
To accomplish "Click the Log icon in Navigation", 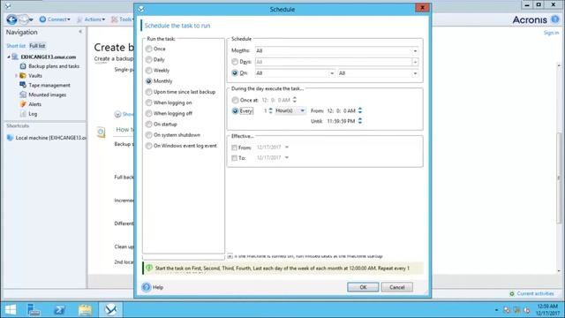I will click(23, 114).
